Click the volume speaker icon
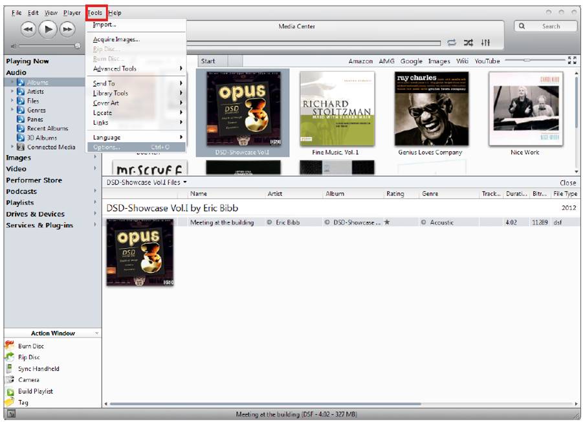The height and width of the screenshot is (422, 583). [14, 46]
